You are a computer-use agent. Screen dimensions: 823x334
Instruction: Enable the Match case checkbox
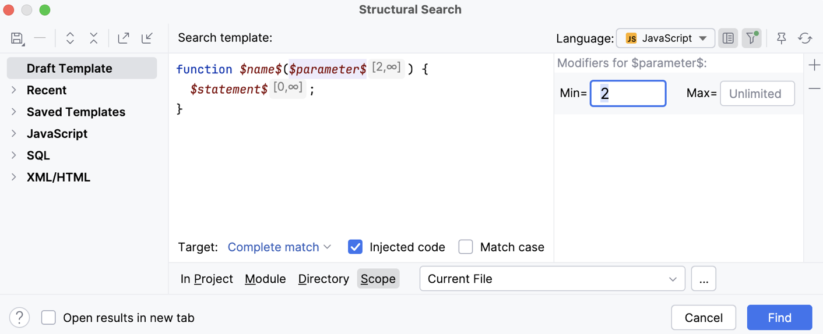tap(466, 247)
